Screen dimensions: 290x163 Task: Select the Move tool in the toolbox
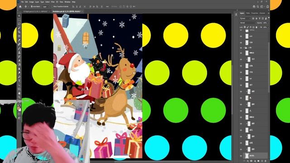pos(19,16)
